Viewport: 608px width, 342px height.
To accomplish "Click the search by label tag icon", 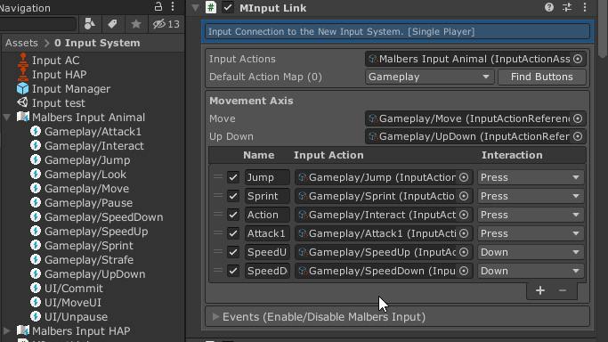I will (x=112, y=24).
